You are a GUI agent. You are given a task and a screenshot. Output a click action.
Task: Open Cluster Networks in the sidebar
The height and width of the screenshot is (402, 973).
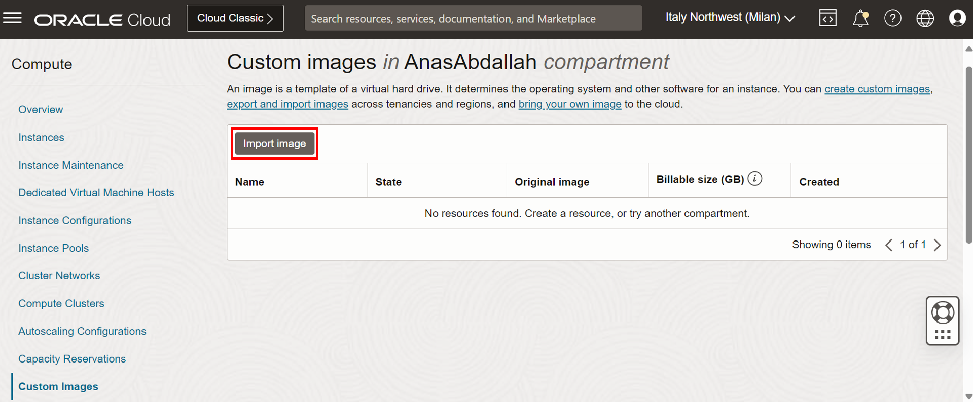coord(59,276)
